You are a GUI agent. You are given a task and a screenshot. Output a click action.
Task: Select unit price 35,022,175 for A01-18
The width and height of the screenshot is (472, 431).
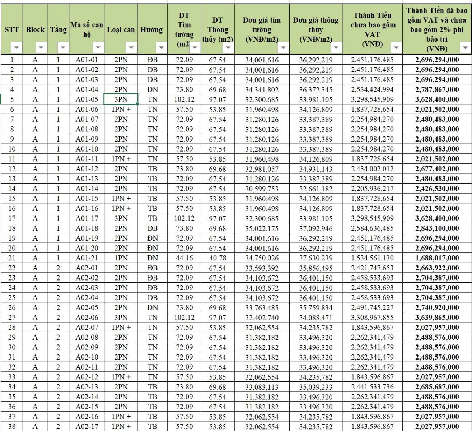[262, 228]
